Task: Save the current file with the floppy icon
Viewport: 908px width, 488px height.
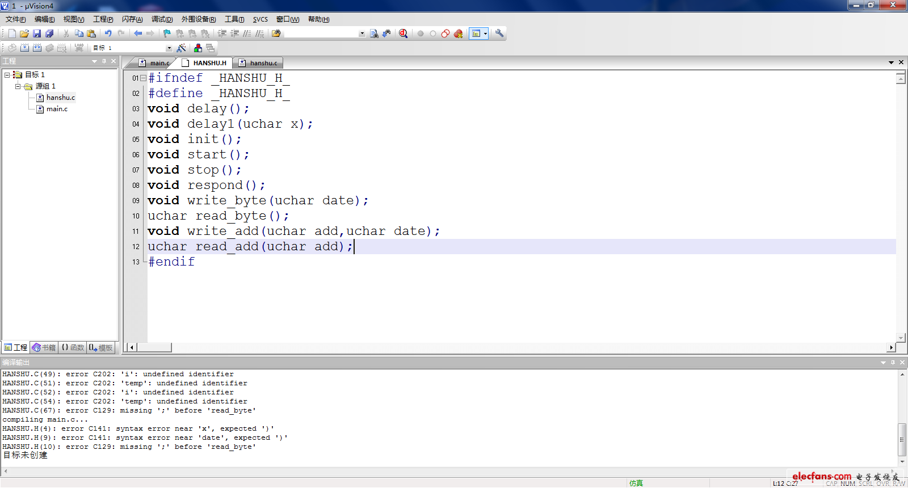Action: click(37, 33)
